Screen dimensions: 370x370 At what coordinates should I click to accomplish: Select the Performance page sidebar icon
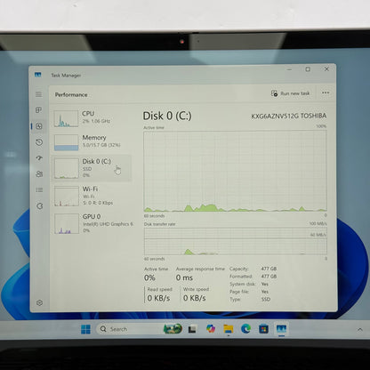coord(39,126)
